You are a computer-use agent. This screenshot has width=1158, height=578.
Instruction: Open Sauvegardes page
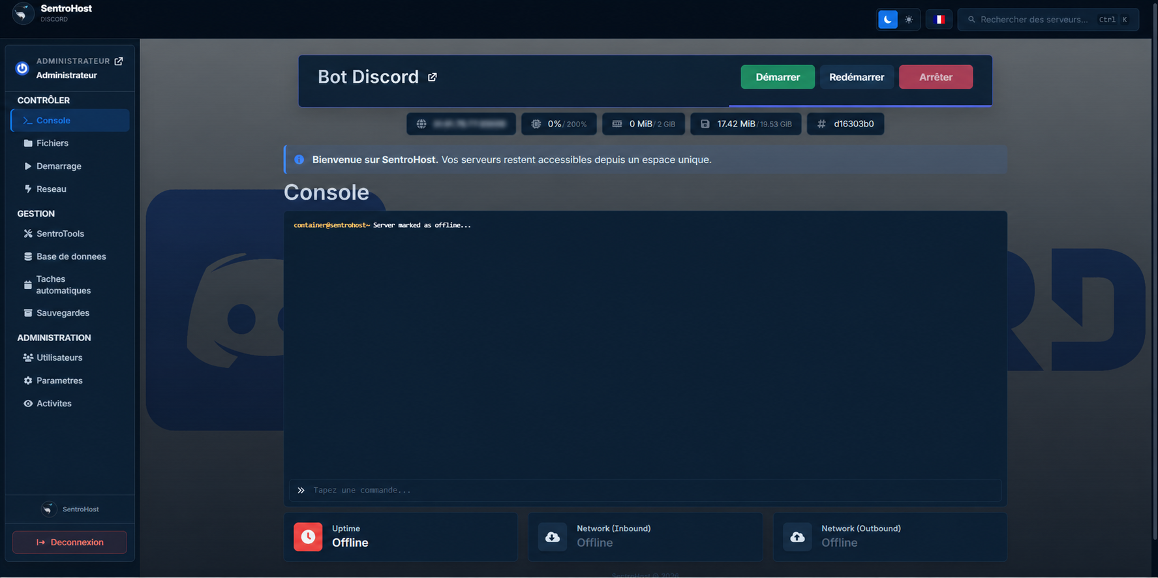70,312
